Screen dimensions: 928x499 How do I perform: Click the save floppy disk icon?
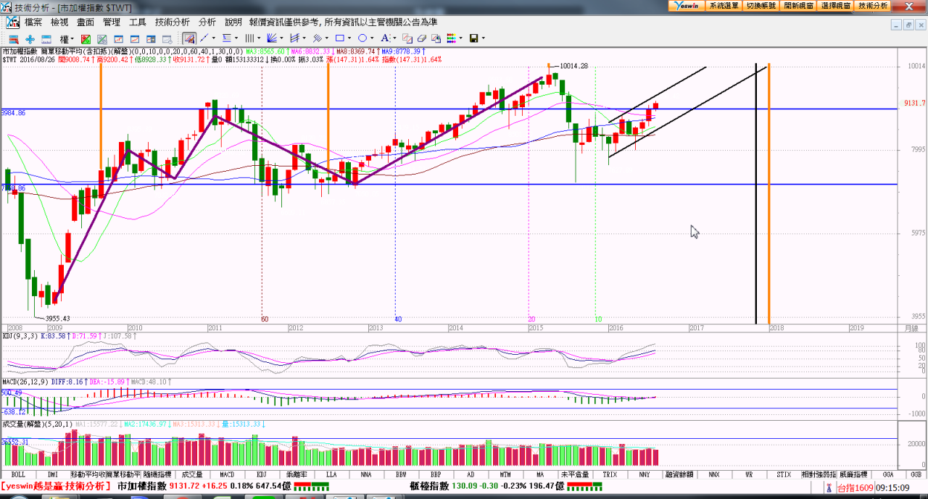(473, 38)
